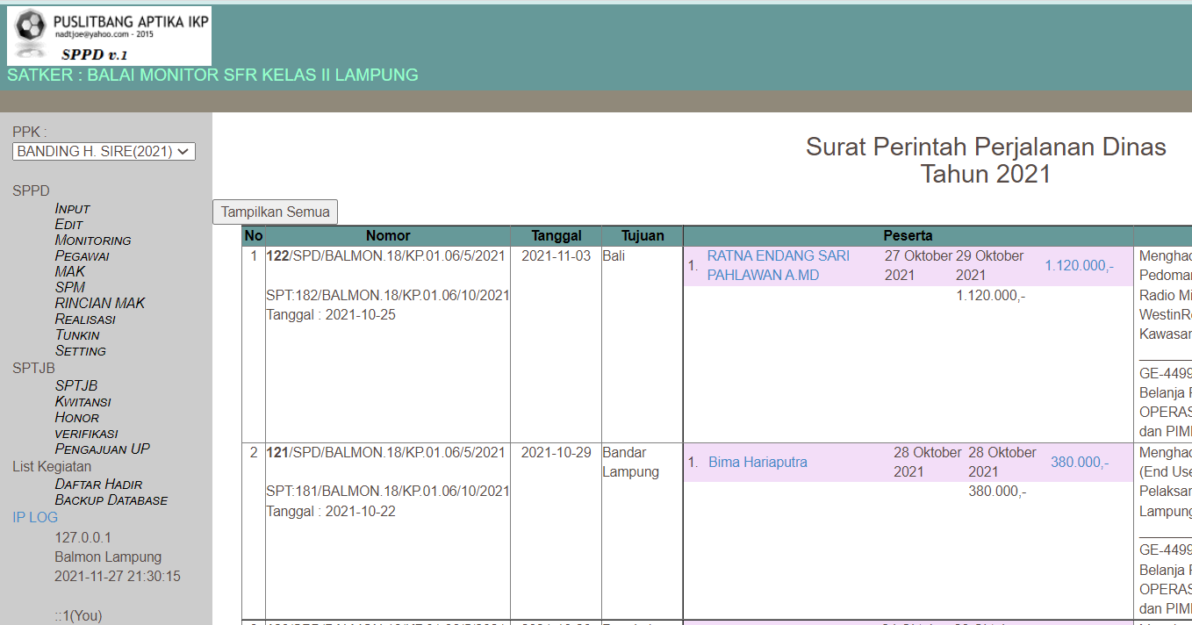The width and height of the screenshot is (1192, 625).
Task: Open the Rincian MAK page
Action: tap(99, 303)
